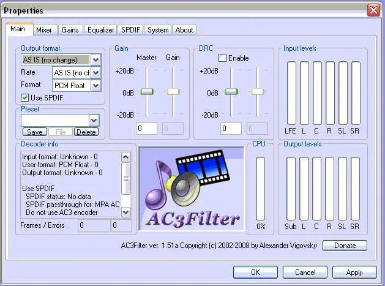This screenshot has height=286, width=385.
Task: Click 'SPDIF passthrough for: MPA AC' line
Action: tap(72, 205)
